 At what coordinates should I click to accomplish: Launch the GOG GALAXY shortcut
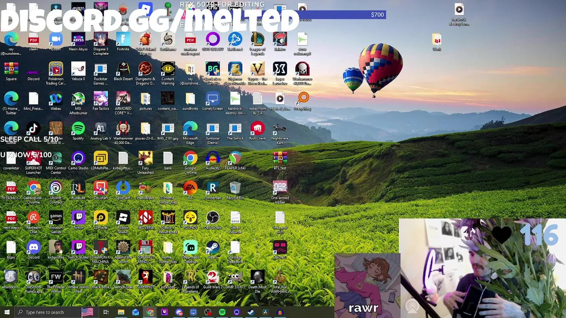coord(213,42)
